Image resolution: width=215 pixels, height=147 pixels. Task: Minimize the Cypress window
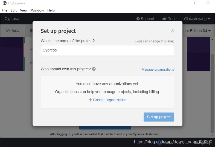[x=184, y=3]
